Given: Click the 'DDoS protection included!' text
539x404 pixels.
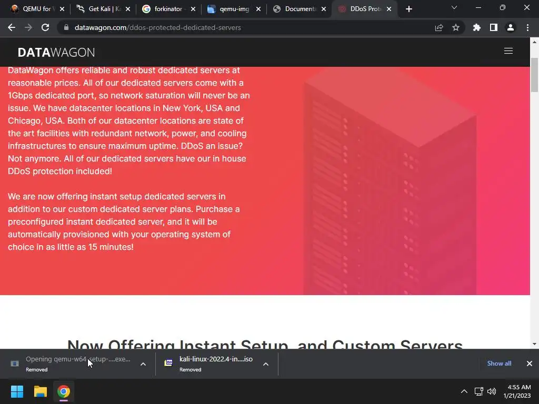Looking at the screenshot, I should click(60, 171).
